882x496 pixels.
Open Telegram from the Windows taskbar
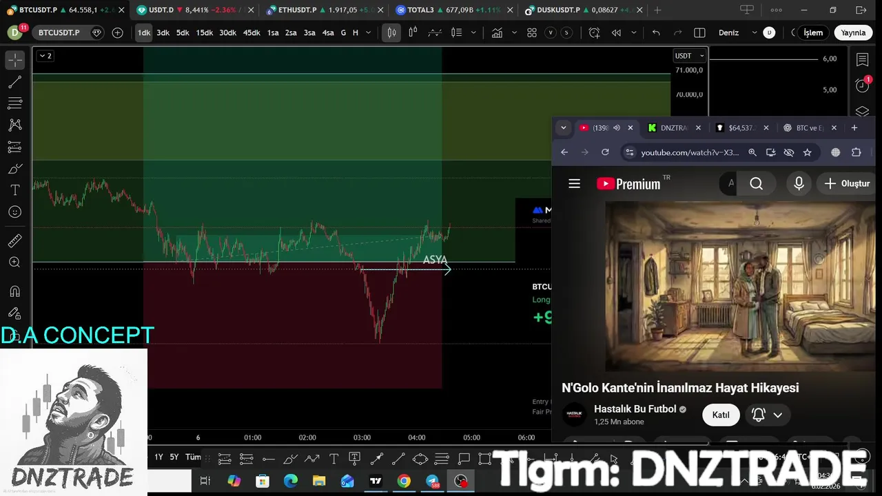click(432, 481)
